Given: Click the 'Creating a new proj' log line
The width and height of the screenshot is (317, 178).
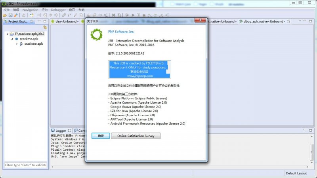Looking at the screenshot, I should point(68,153).
